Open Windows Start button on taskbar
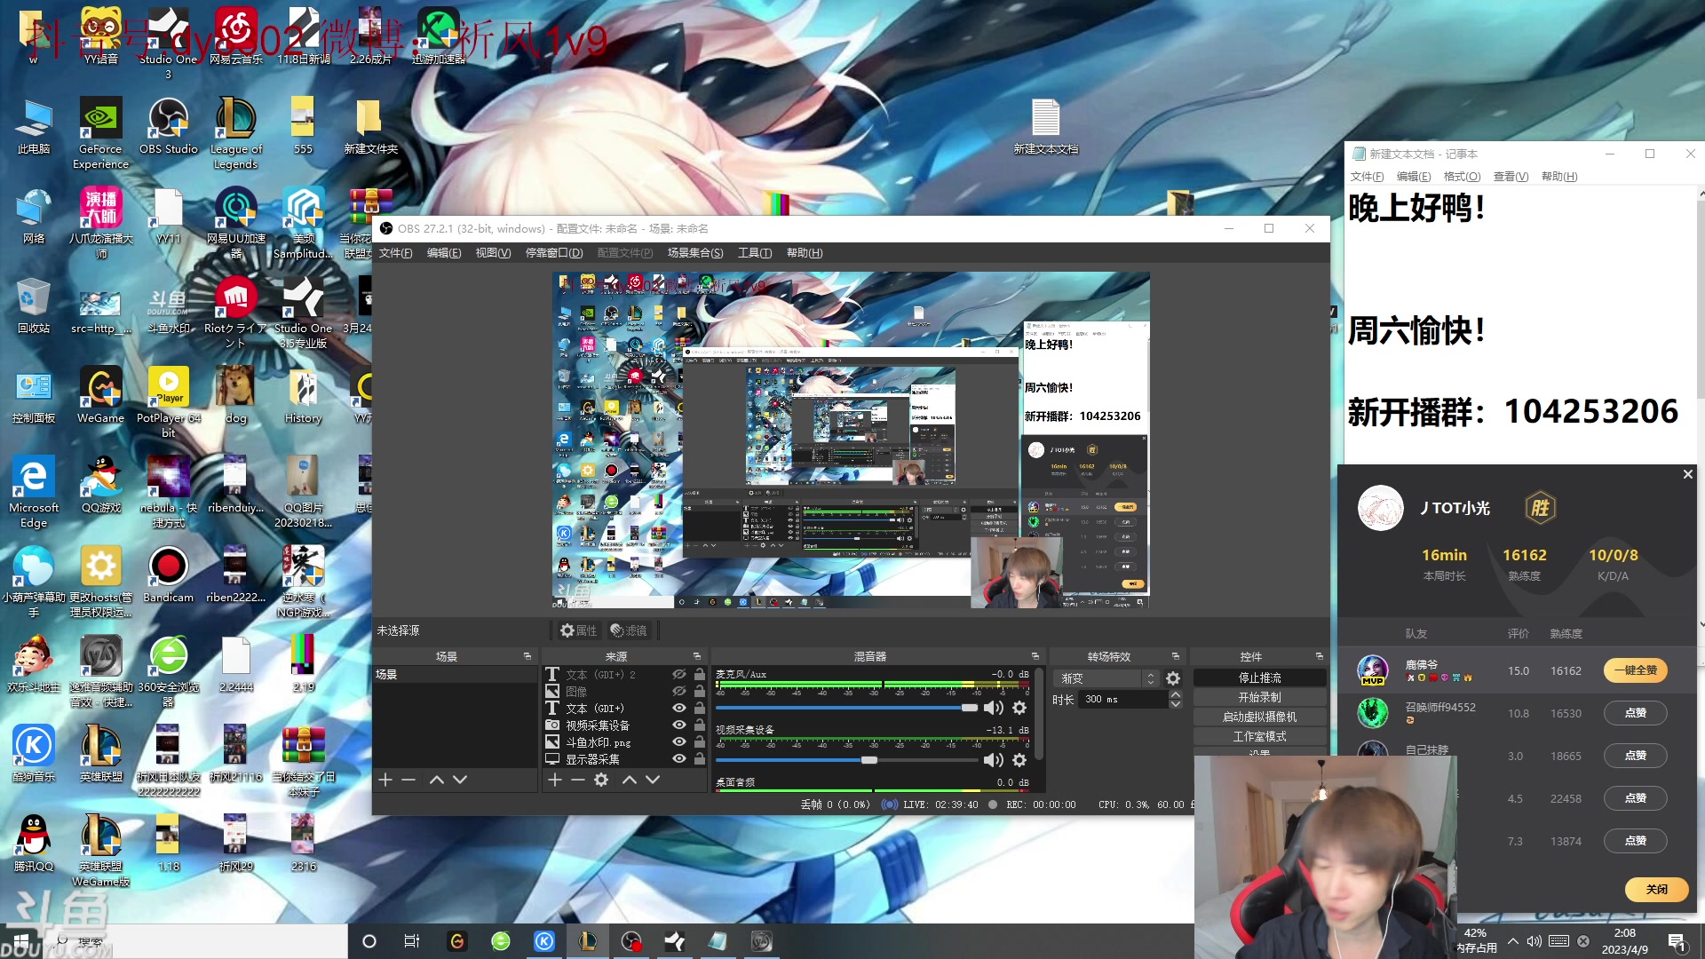The image size is (1705, 959). coord(20,941)
